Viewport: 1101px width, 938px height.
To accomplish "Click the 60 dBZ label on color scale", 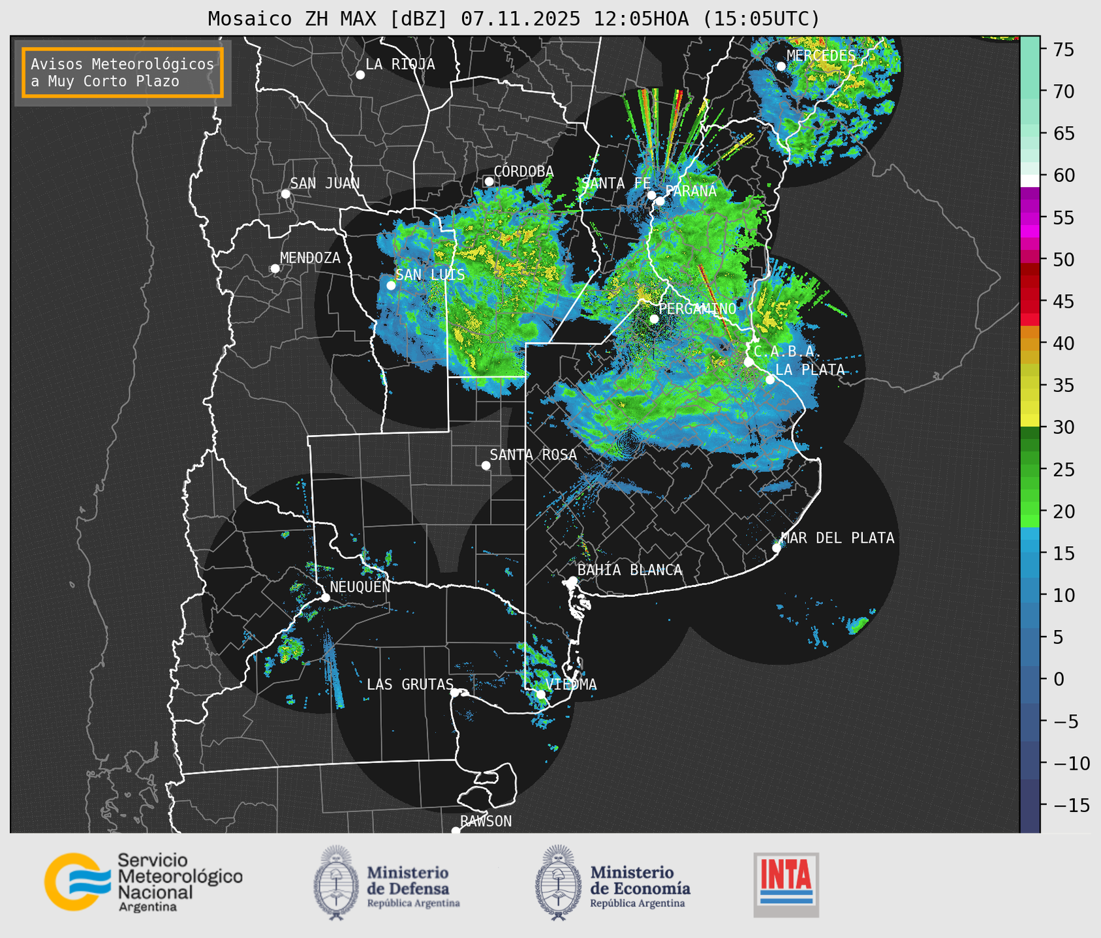I will pos(1063,175).
